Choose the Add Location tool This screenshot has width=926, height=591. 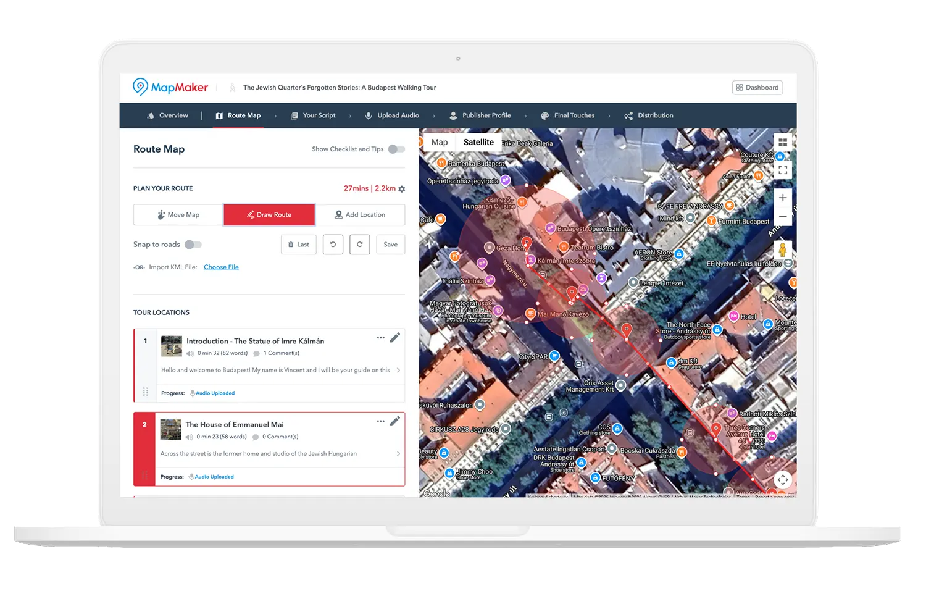360,215
